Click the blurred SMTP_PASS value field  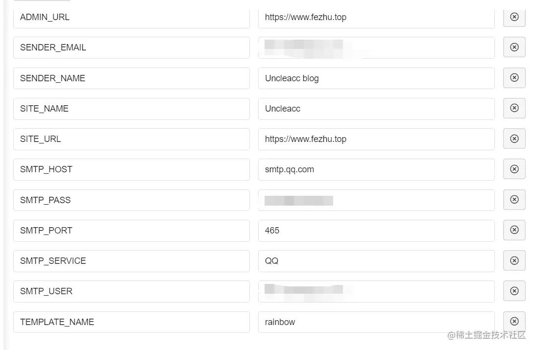(376, 200)
